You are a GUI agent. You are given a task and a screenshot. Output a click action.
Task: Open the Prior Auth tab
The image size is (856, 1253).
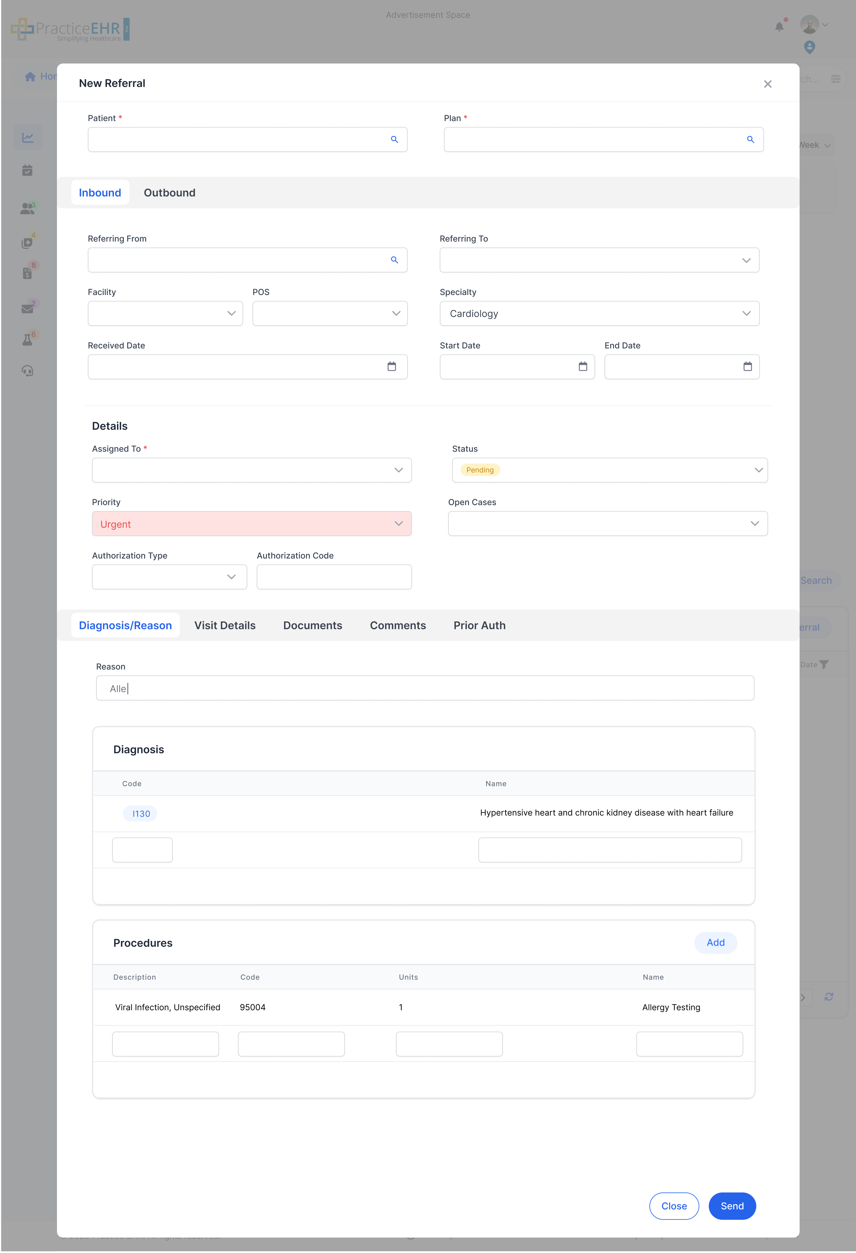(x=479, y=625)
